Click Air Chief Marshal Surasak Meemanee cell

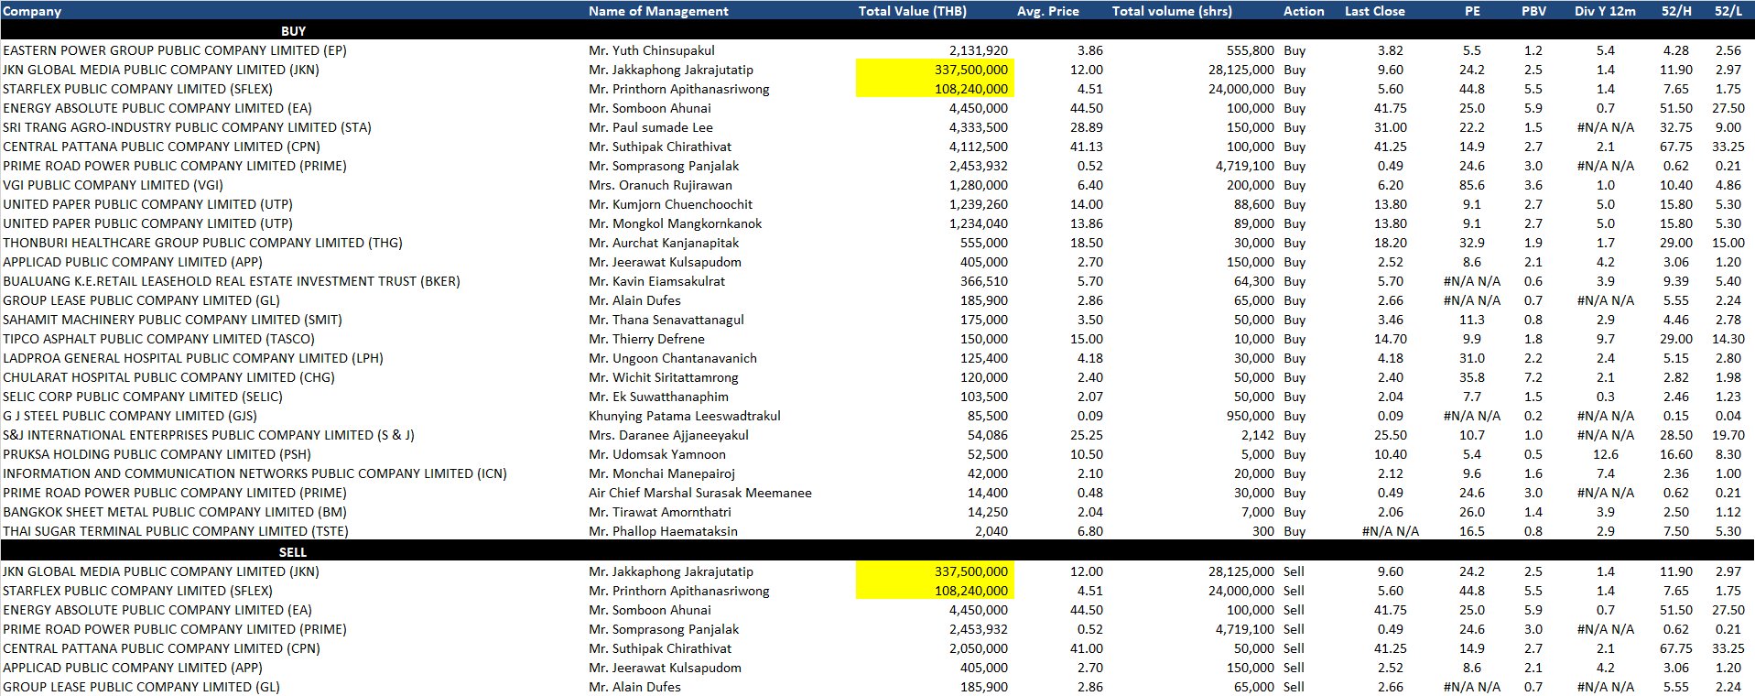[700, 493]
